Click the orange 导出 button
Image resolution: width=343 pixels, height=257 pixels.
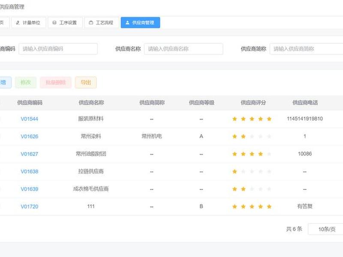[x=86, y=82]
